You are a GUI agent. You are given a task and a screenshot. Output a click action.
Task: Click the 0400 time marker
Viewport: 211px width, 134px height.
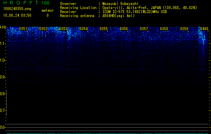(204, 29)
